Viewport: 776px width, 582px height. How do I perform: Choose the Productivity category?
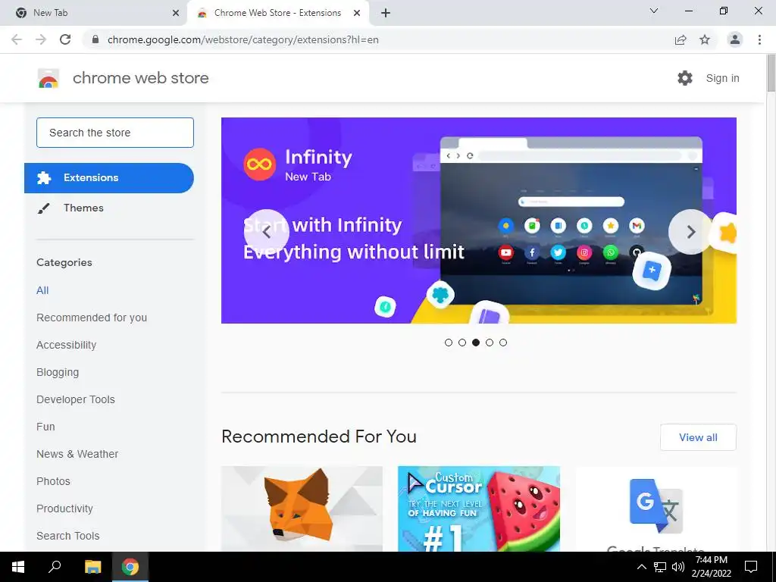pos(65,508)
